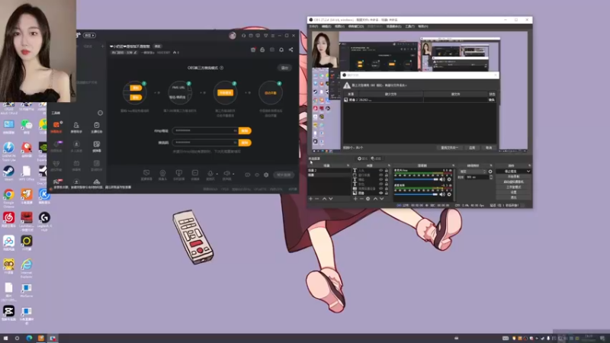Expand the arrow on the Stop Streaming button
Image resolution: width=610 pixels, height=343 pixels.
click(528, 171)
